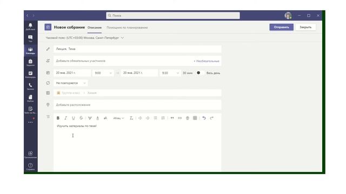This screenshot has width=346, height=194.
Task: Open font size tool
Action: pos(105,118)
